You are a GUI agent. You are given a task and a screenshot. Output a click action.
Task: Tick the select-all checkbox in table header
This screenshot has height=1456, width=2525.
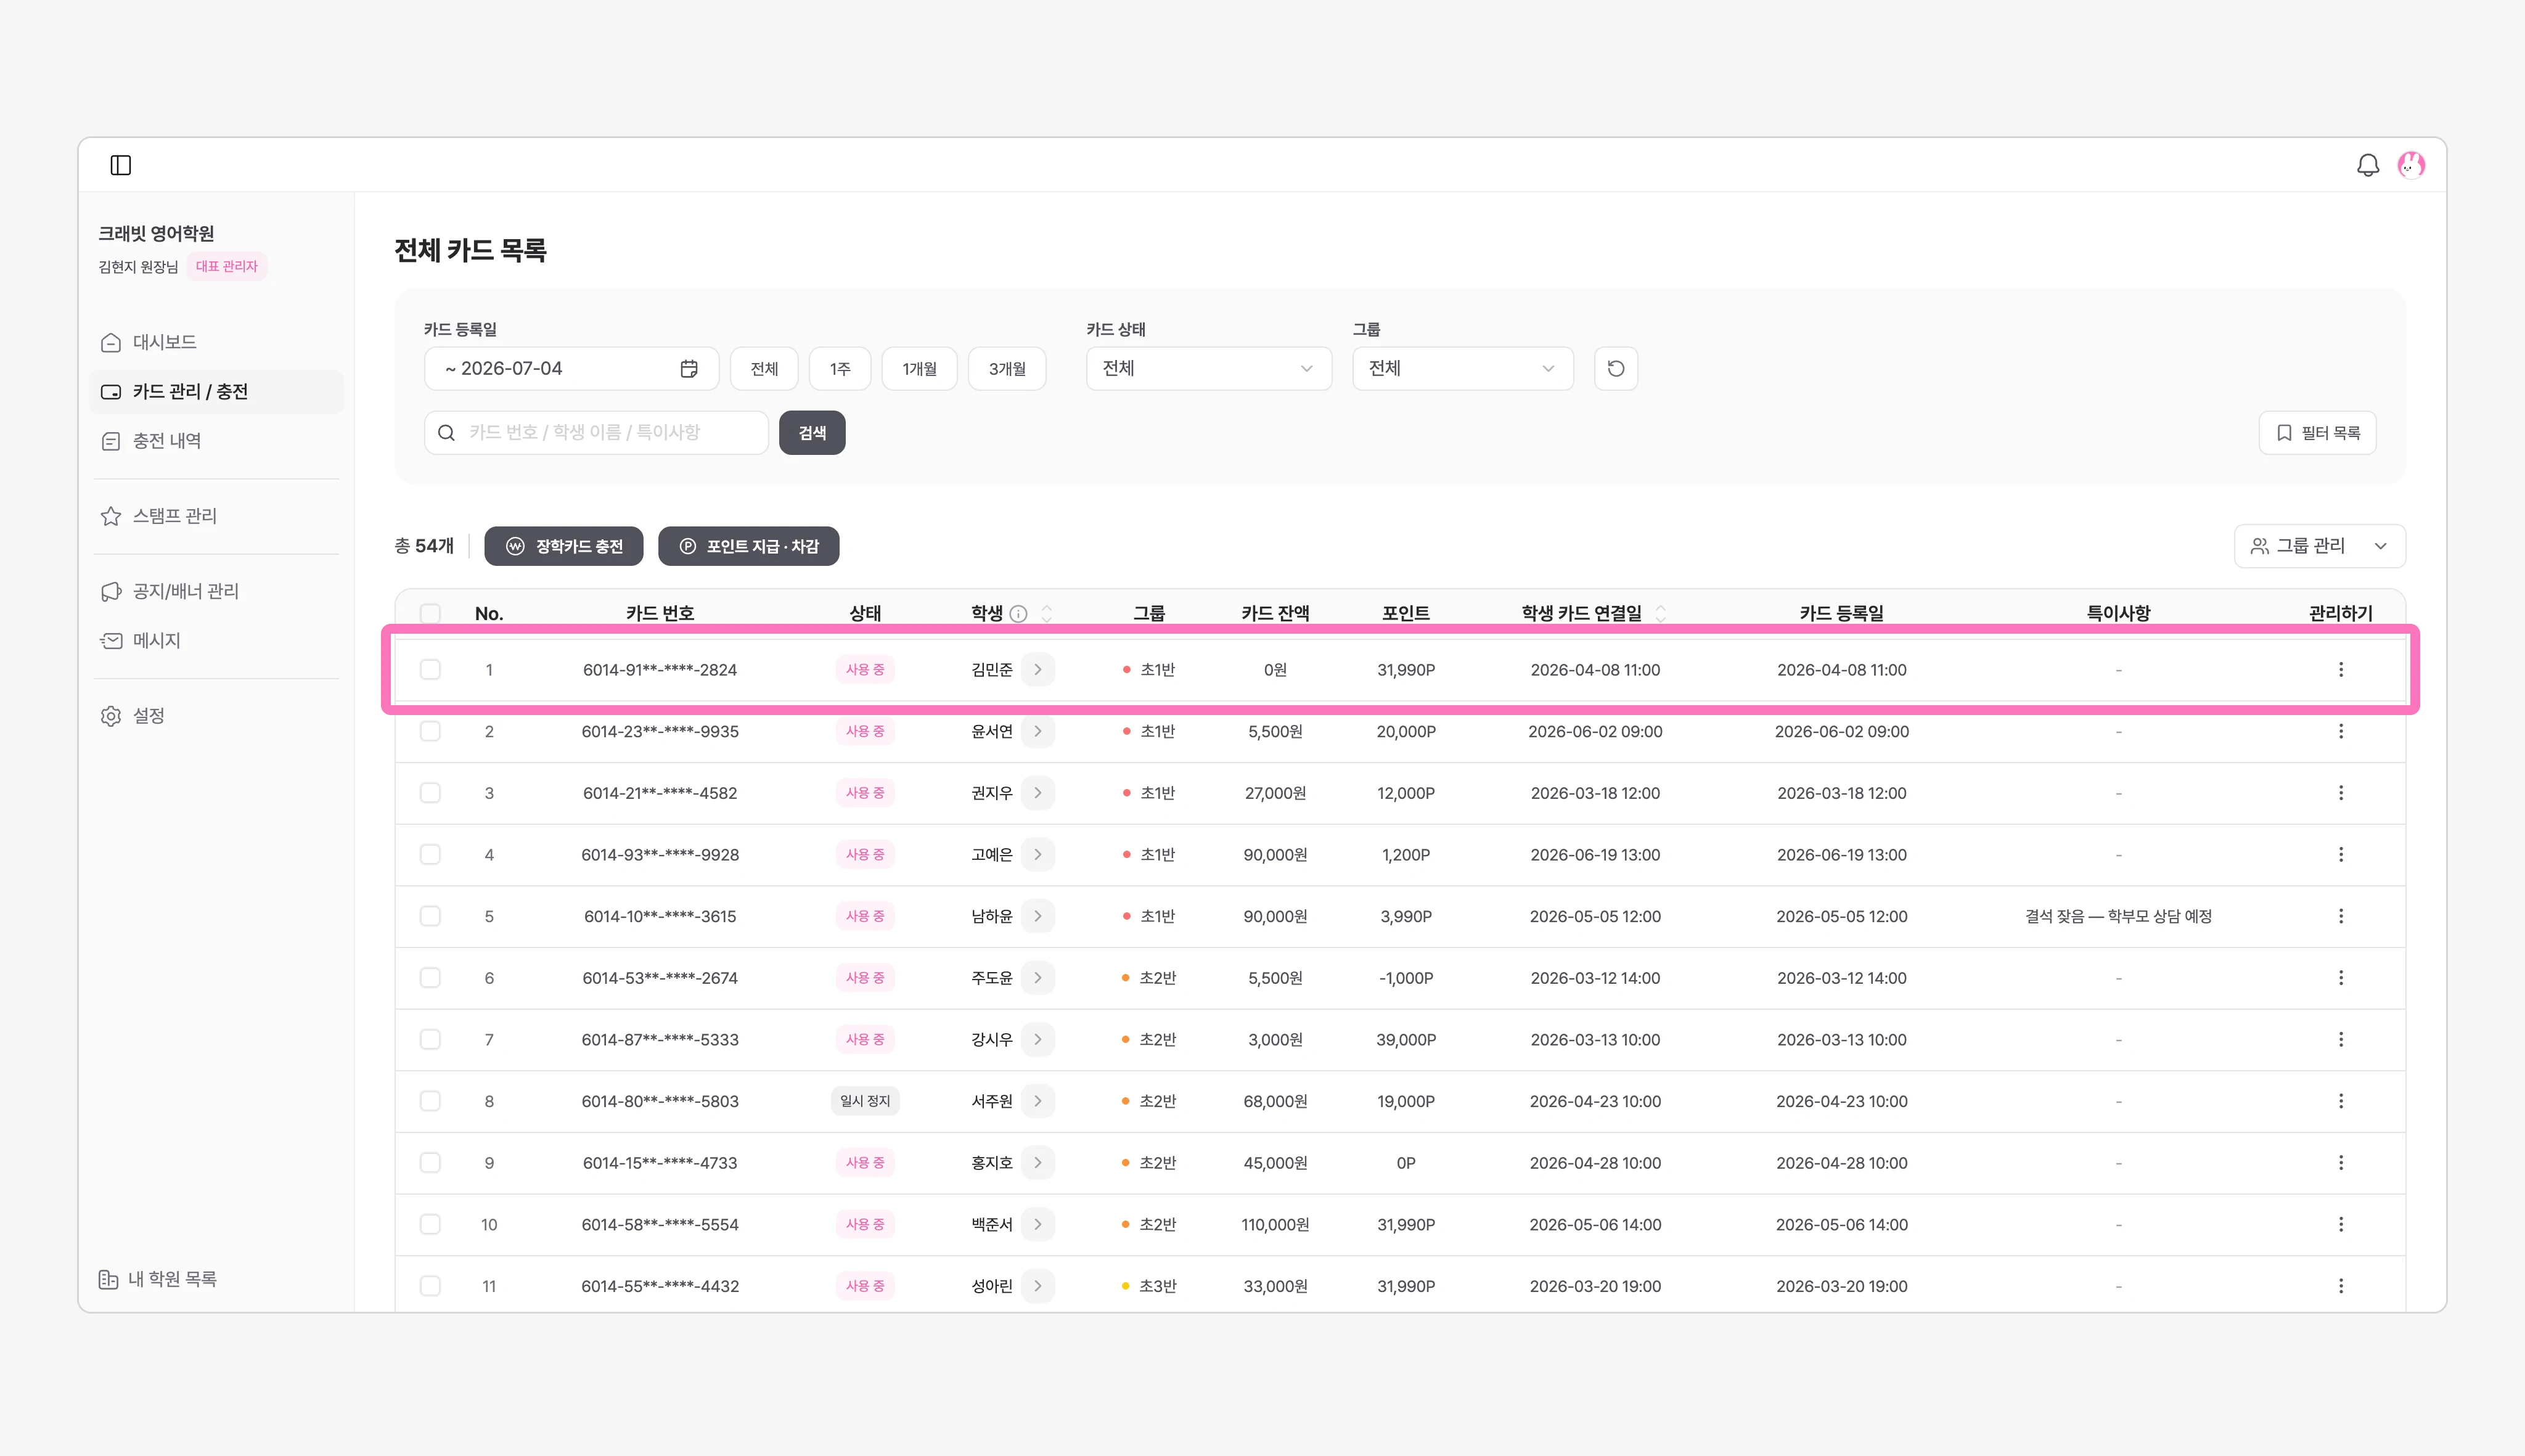pos(430,614)
